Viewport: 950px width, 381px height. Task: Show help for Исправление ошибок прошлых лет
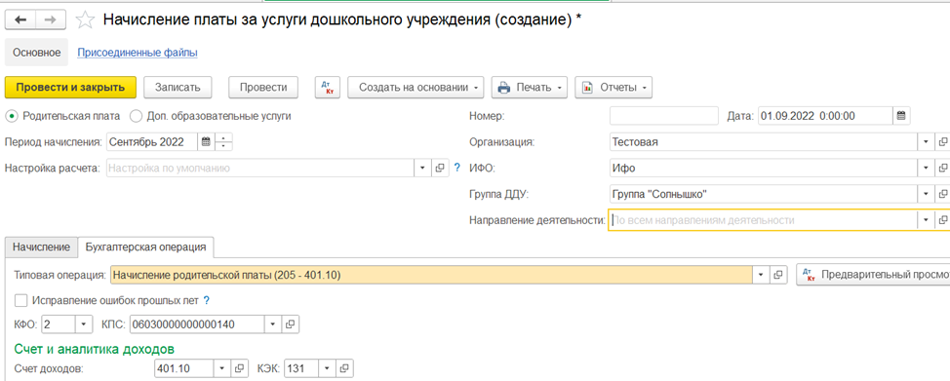coord(206,300)
